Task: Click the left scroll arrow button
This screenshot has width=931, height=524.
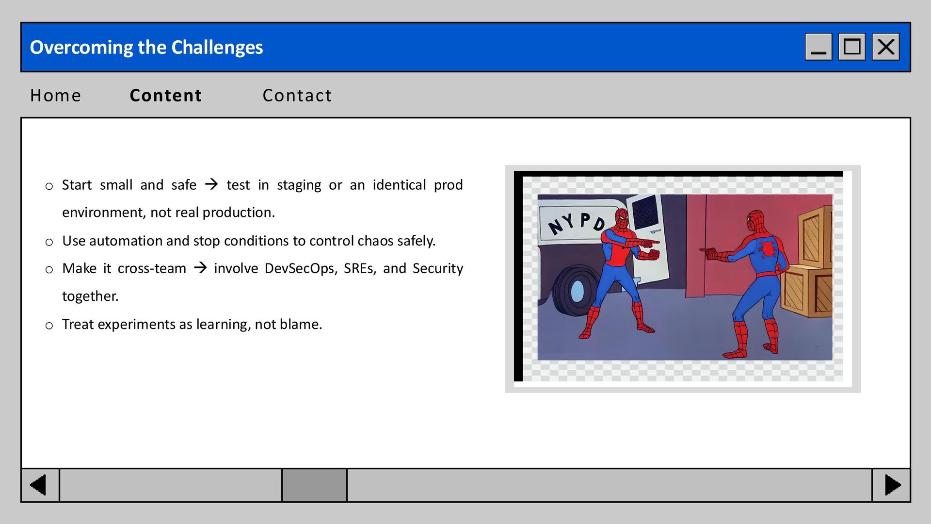Action: [x=40, y=485]
